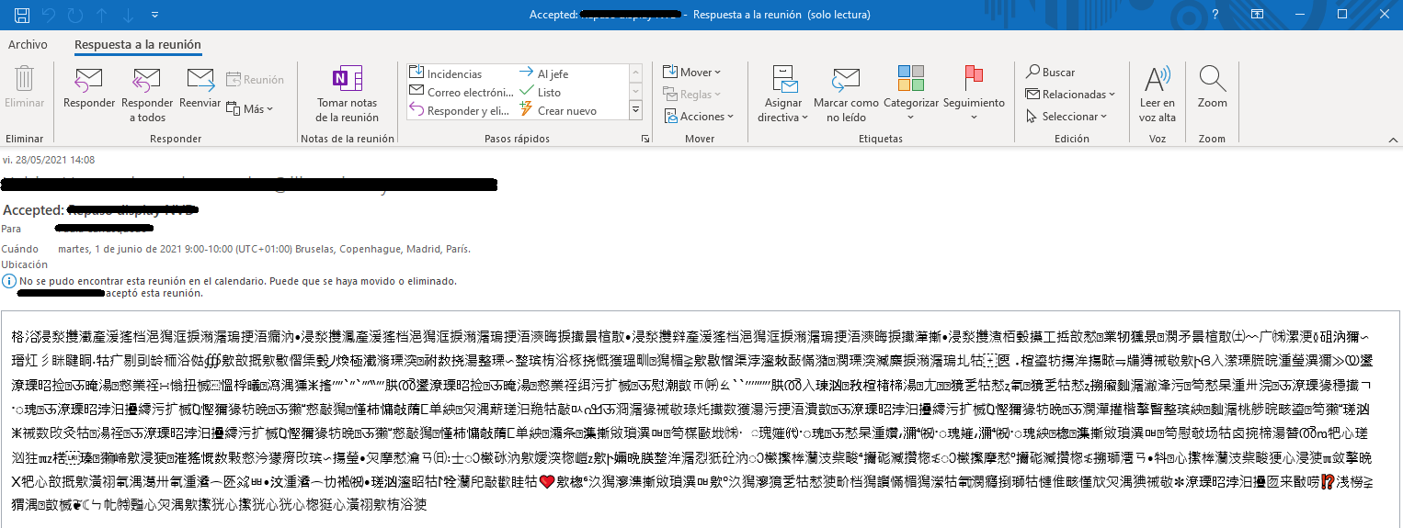
Task: Open the Archivo tab
Action: point(28,44)
